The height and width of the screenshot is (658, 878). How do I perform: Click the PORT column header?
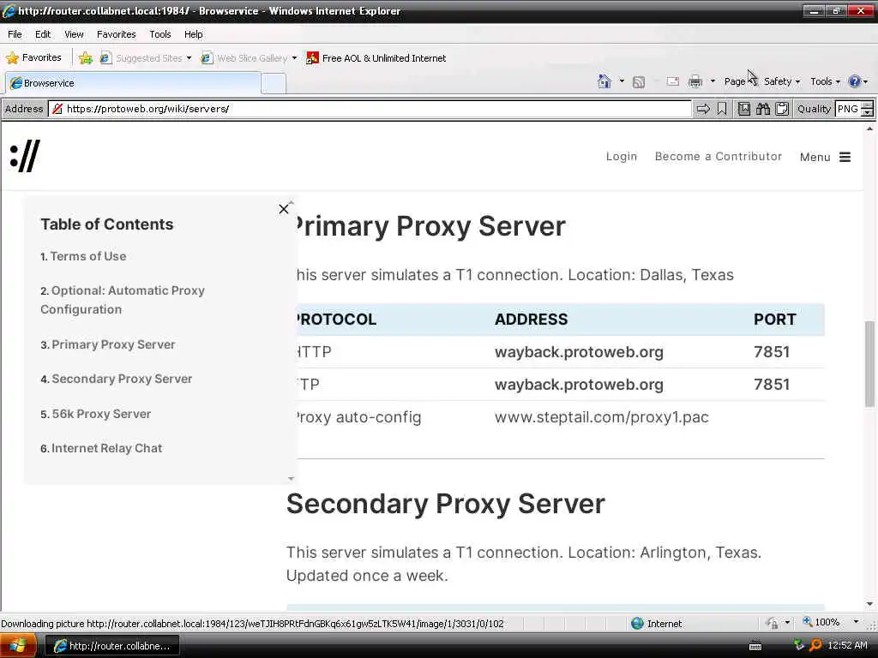click(775, 320)
